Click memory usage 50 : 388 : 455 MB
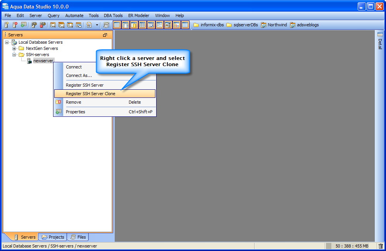This screenshot has width=386, height=251. 352,246
